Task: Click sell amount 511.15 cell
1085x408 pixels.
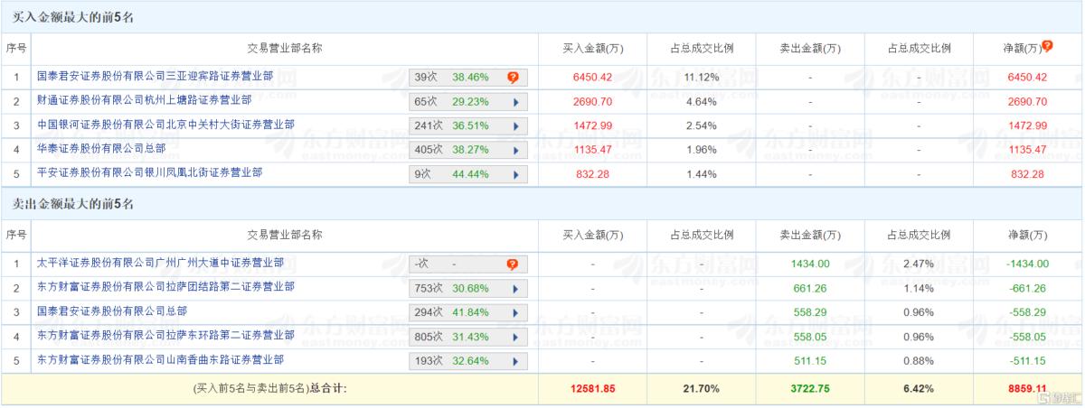Action: point(810,360)
